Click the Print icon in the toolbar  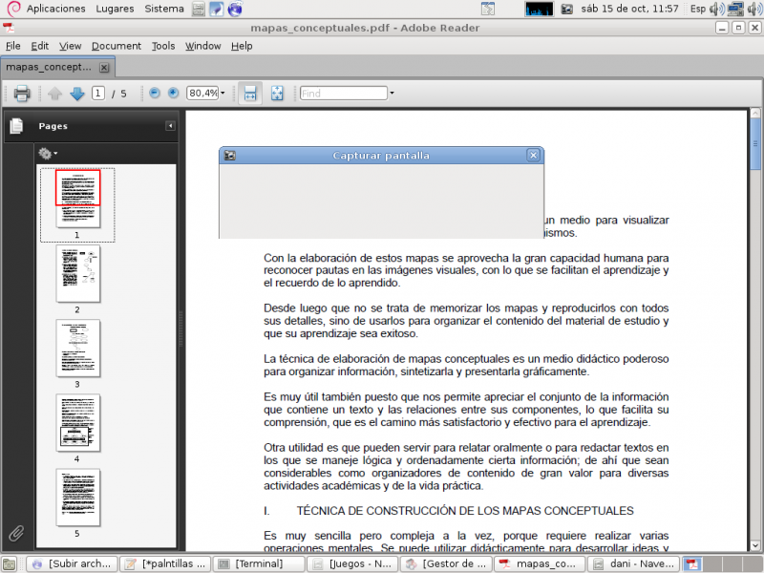click(x=20, y=93)
